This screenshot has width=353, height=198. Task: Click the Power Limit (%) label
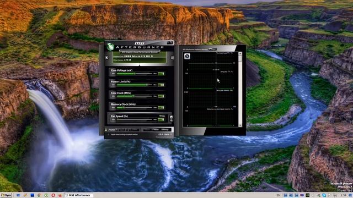[120, 81]
